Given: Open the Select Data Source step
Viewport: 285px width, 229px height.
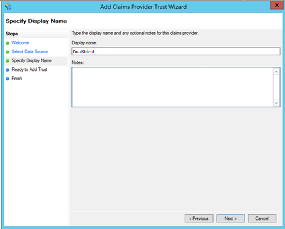Looking at the screenshot, I should tap(30, 52).
